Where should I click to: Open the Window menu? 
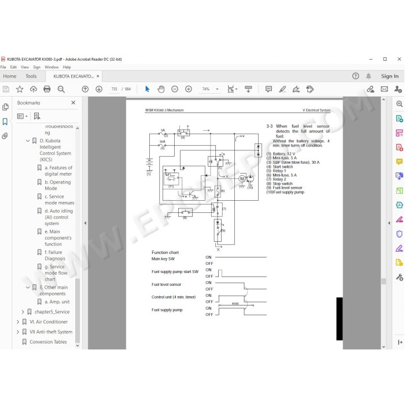coord(51,67)
